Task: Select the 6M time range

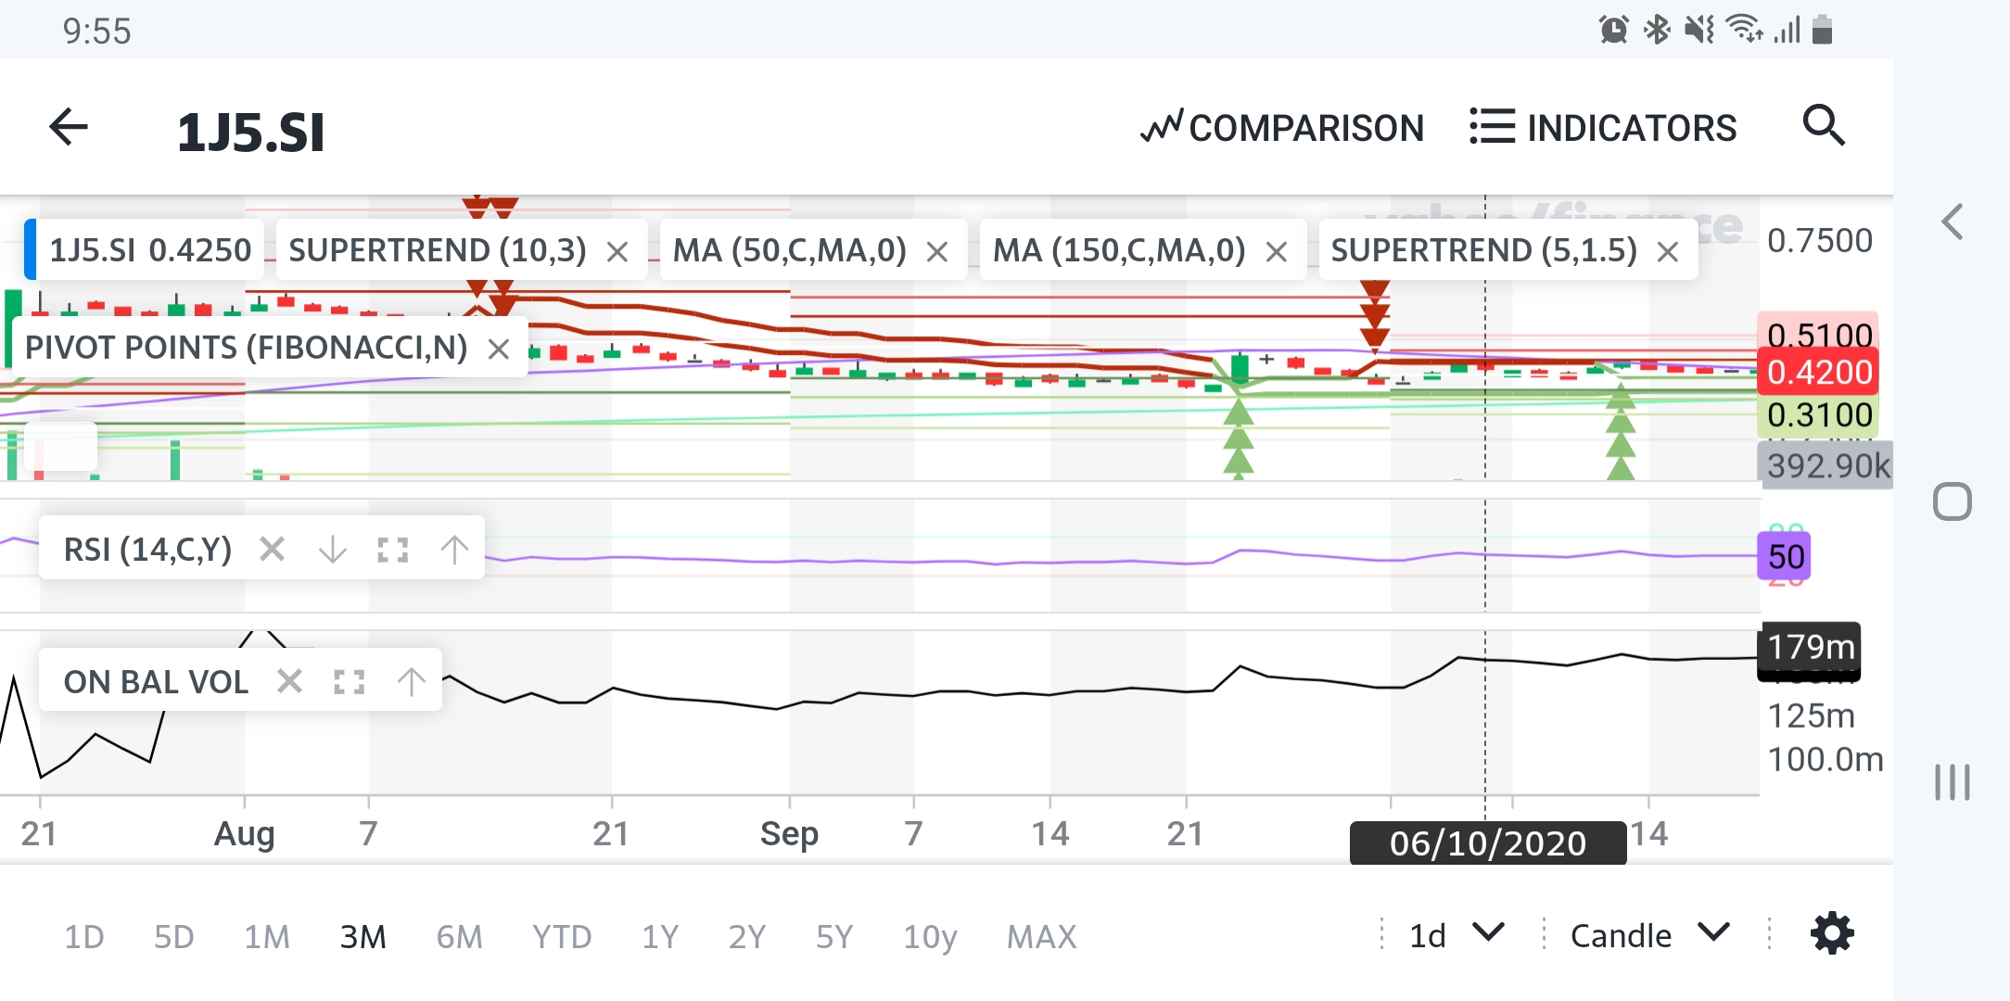Action: coord(459,937)
